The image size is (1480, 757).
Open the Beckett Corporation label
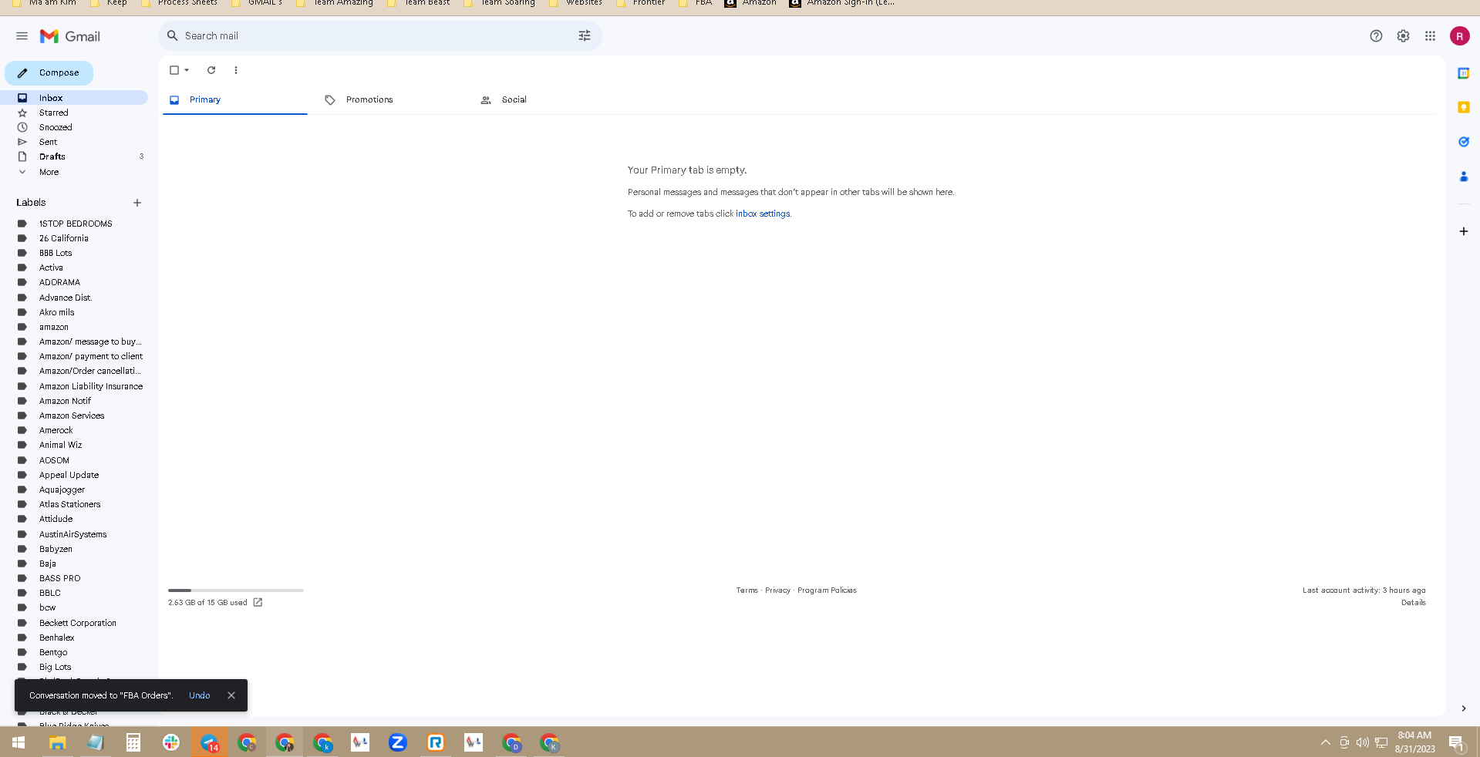pyautogui.click(x=77, y=623)
